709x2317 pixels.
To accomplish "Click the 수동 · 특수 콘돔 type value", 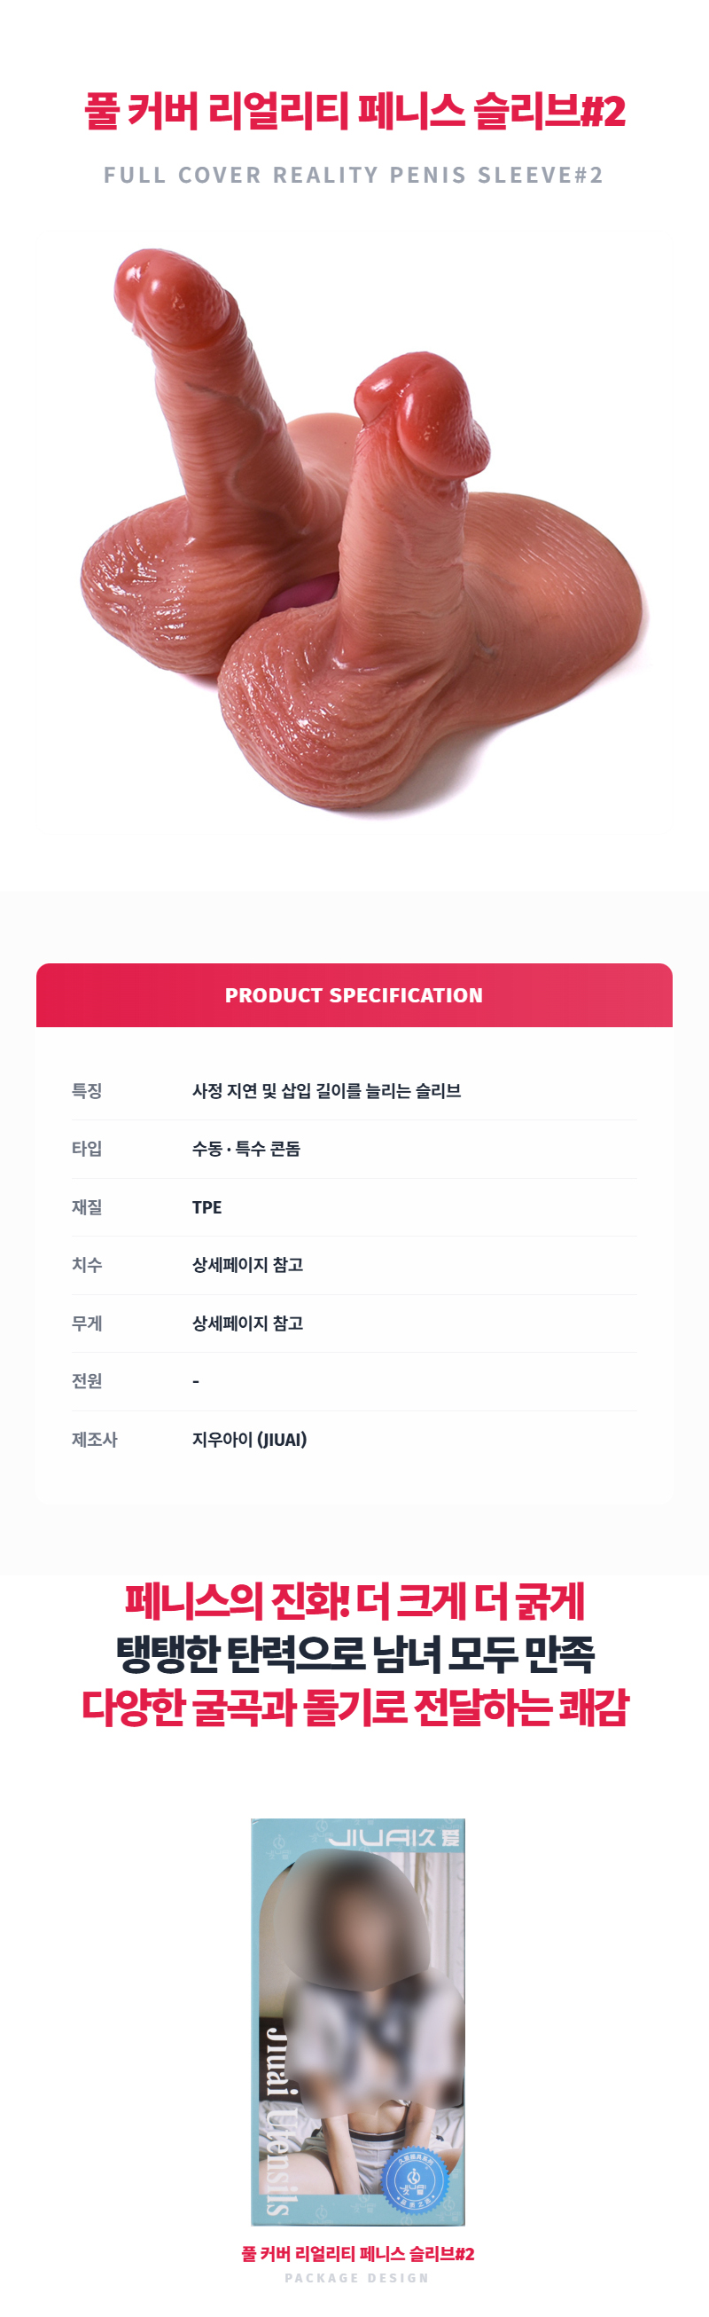I will point(246,1149).
